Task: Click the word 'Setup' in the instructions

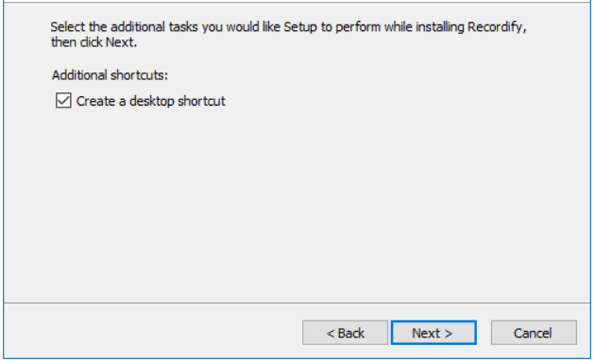Action: [300, 27]
